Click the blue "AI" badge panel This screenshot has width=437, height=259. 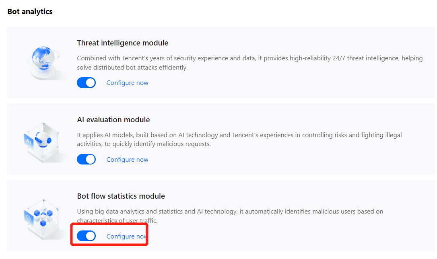coord(29,142)
